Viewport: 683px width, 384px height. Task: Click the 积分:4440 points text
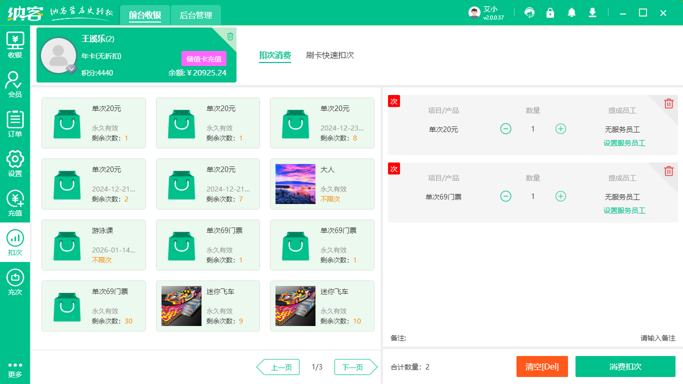(x=97, y=73)
